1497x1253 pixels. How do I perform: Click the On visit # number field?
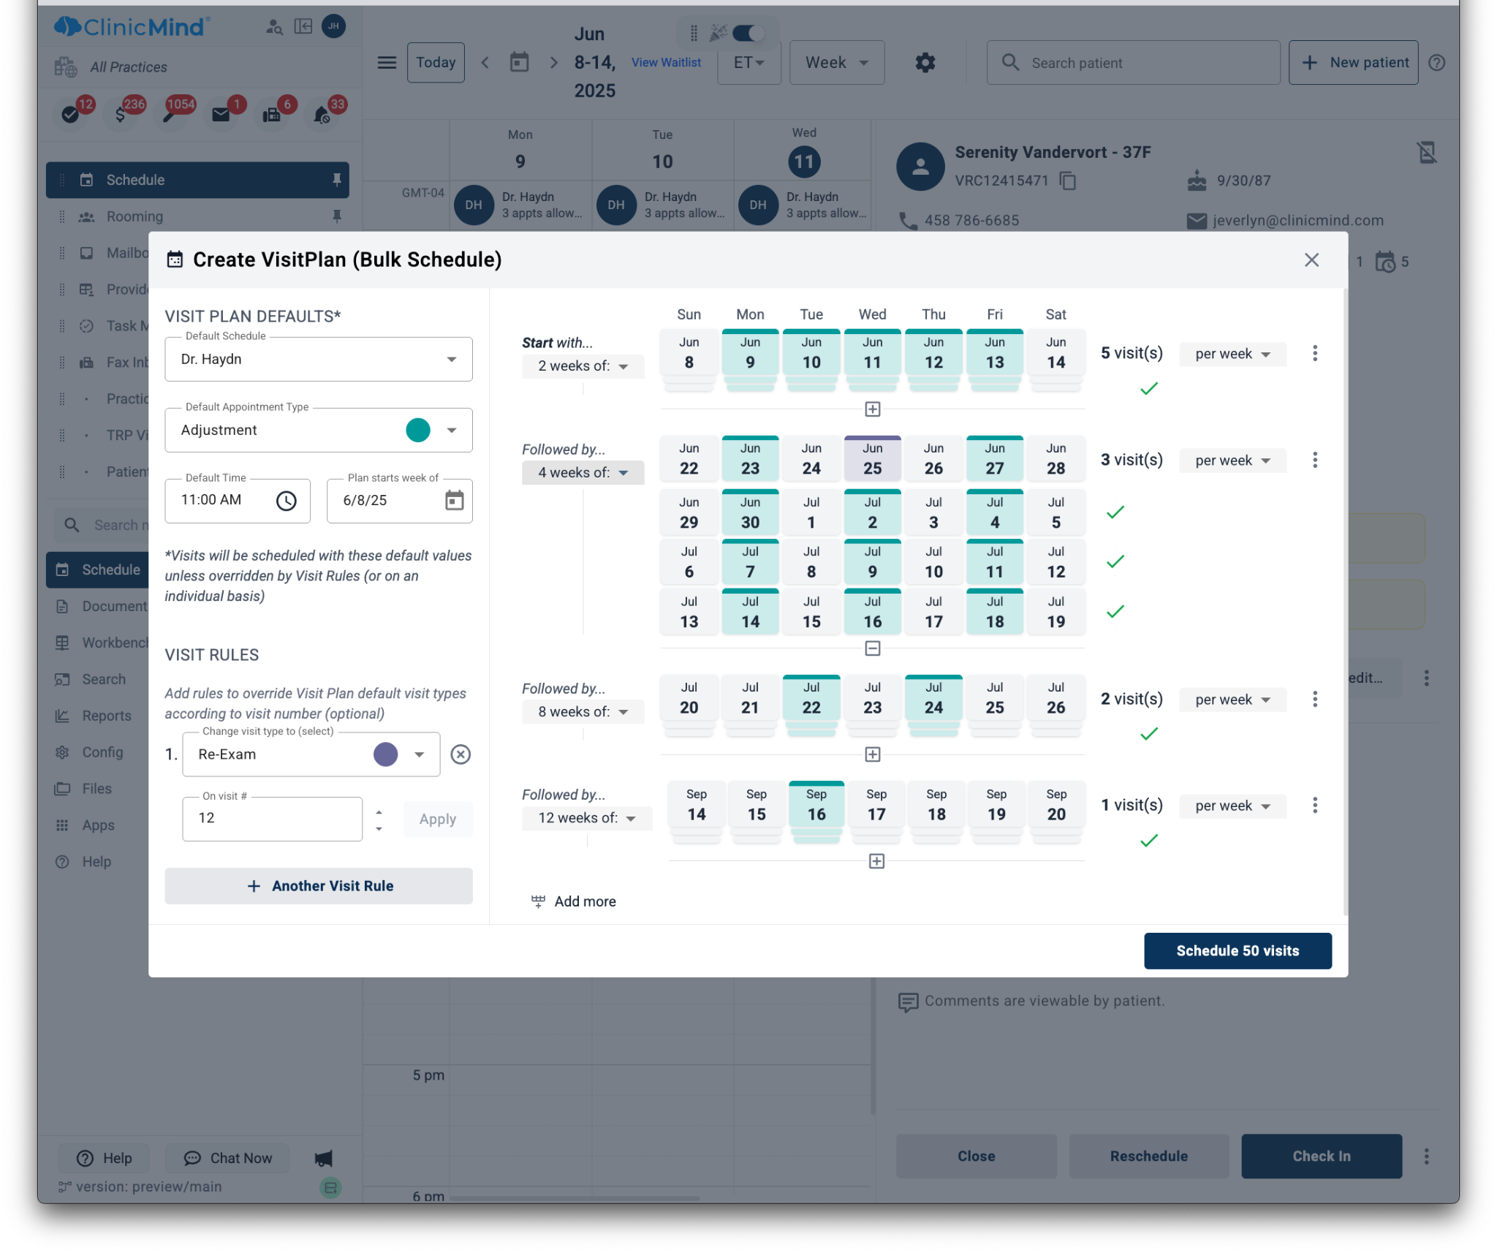pyautogui.click(x=272, y=818)
